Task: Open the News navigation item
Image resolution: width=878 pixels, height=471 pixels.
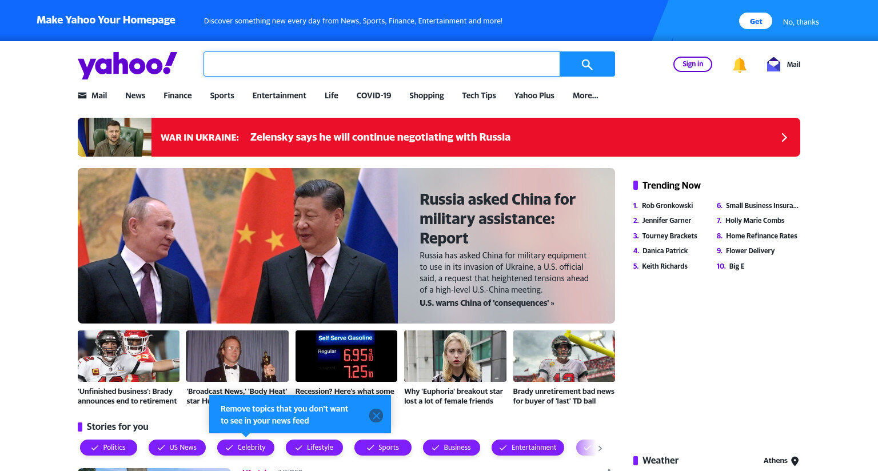Action: coord(135,95)
